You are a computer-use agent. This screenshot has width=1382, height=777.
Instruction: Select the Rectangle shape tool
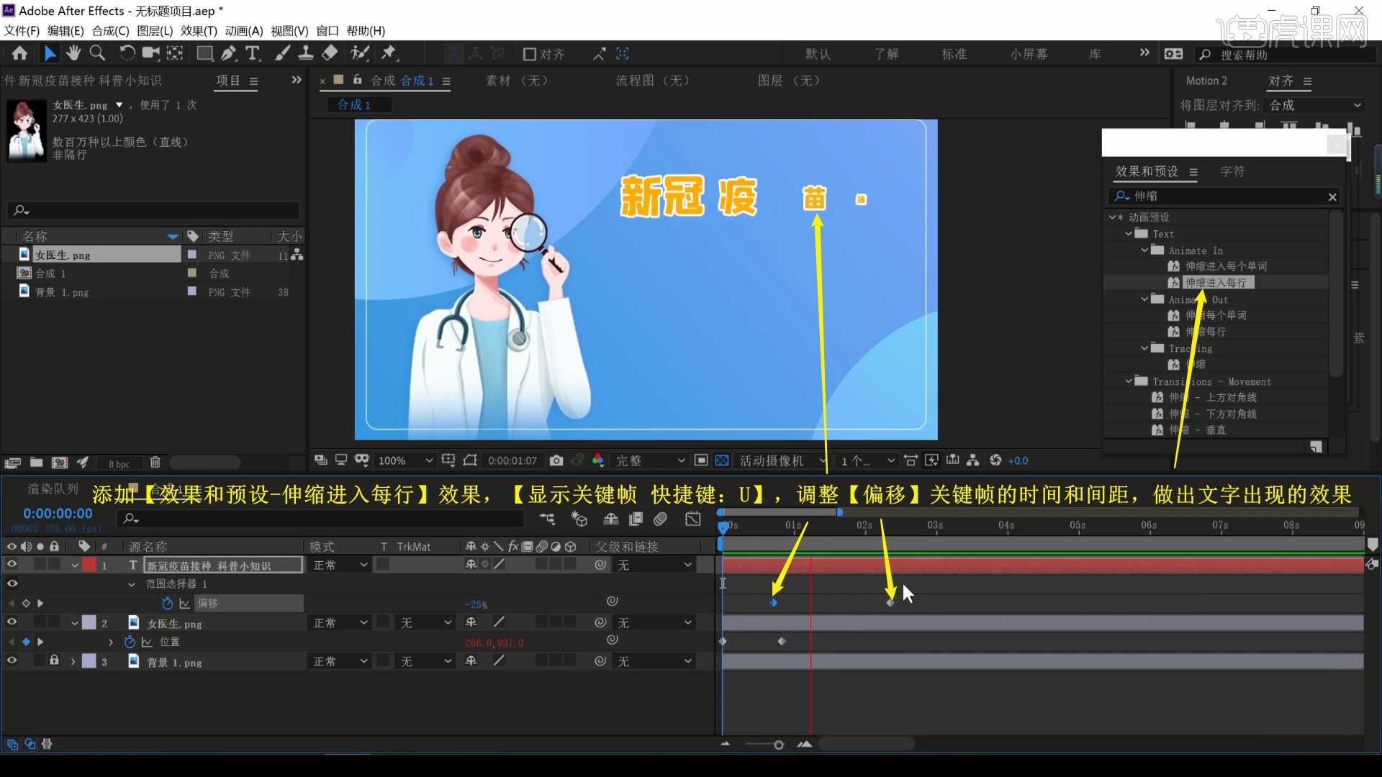(x=204, y=53)
